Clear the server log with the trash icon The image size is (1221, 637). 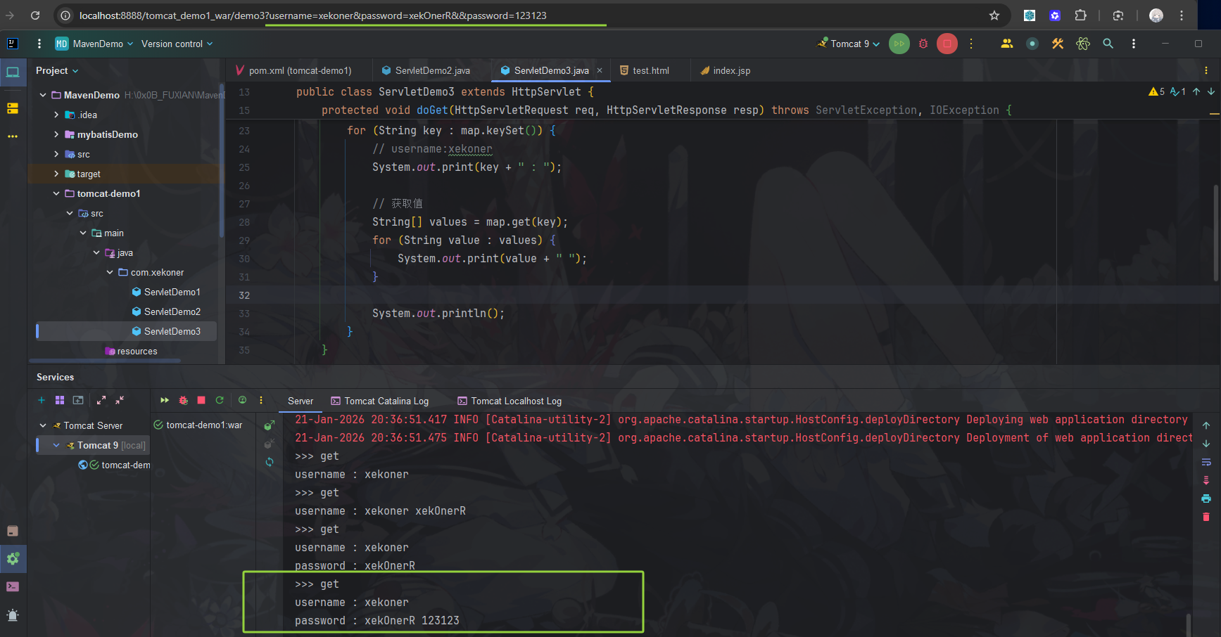pos(1206,517)
